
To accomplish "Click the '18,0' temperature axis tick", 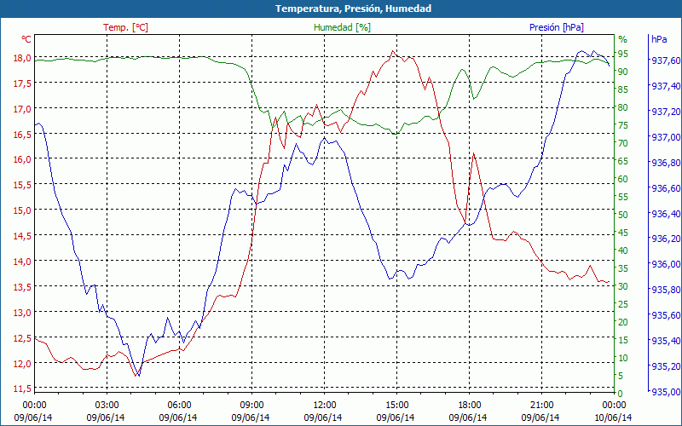I will (22, 58).
